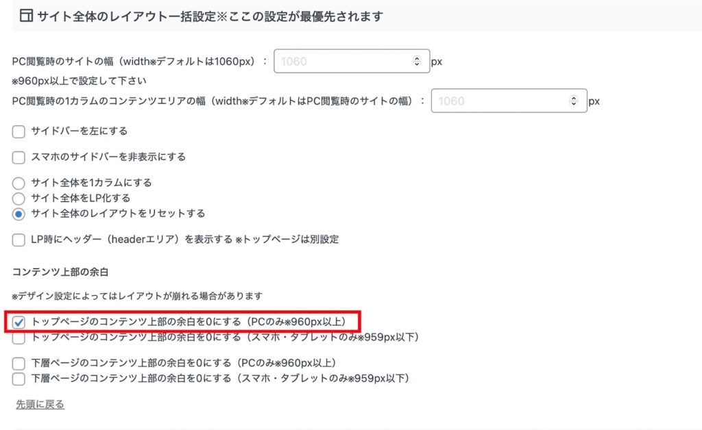702x430 pixels.
Task: Click the コンテンツ上部の余白 subheading
Action: (x=60, y=272)
